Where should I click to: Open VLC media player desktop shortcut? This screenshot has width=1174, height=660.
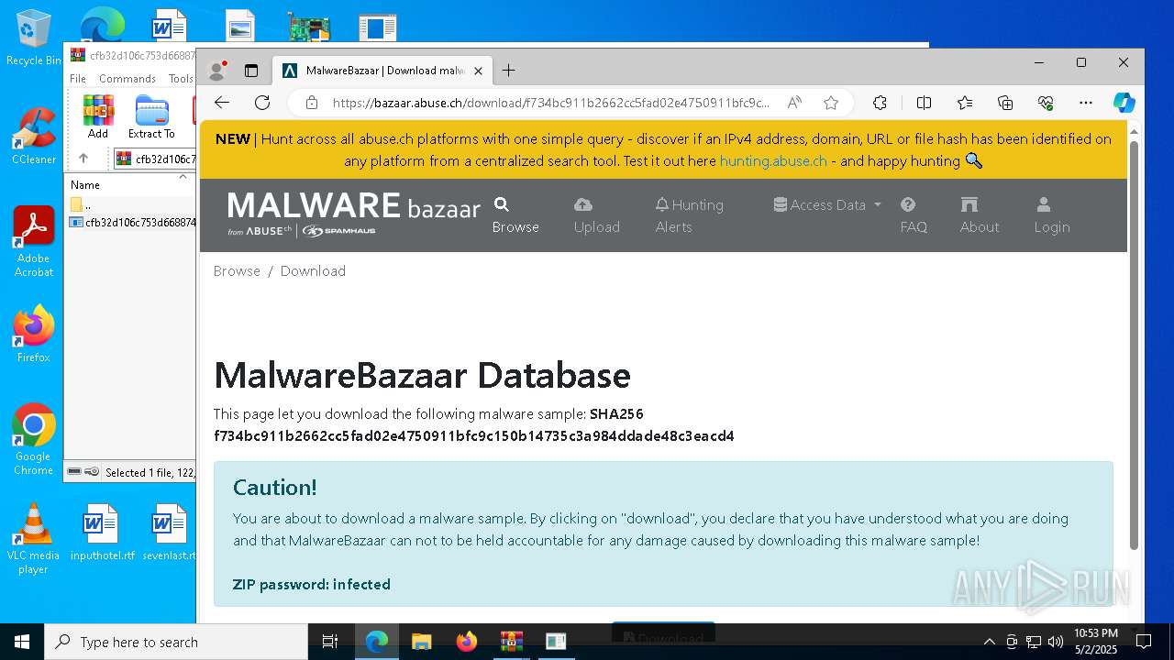point(33,539)
